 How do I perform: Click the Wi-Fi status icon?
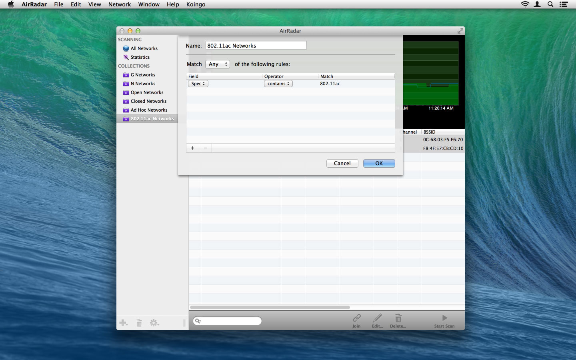(x=525, y=4)
